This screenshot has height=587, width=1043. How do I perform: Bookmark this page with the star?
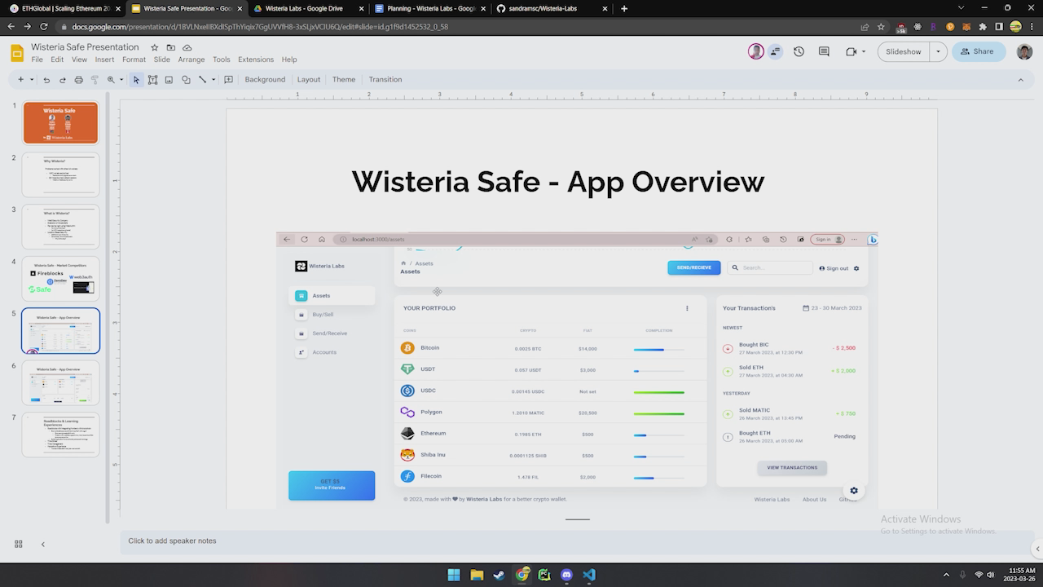click(x=881, y=27)
